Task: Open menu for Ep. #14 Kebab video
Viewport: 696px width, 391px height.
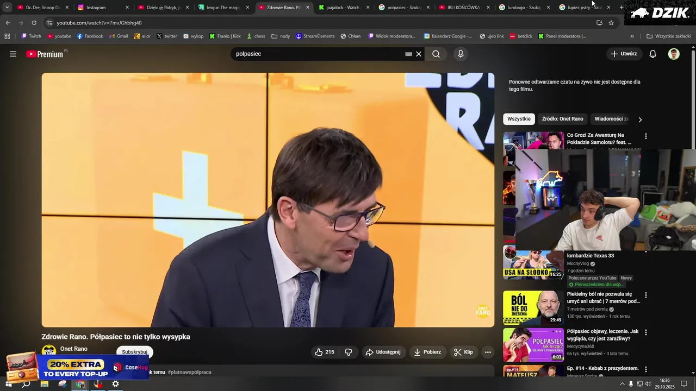Action: [646, 369]
